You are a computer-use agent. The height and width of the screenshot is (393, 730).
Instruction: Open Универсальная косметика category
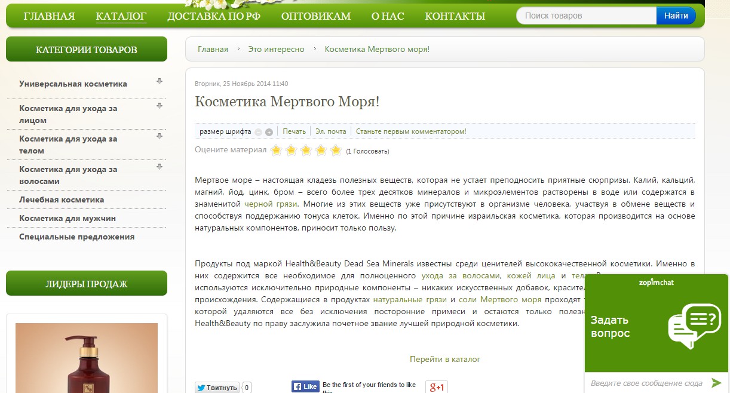(73, 84)
